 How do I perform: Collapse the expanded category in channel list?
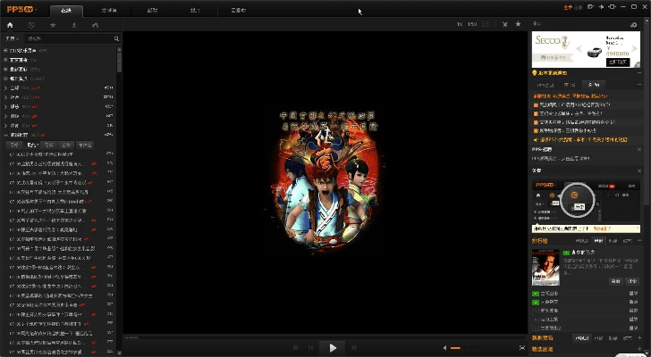pyautogui.click(x=6, y=135)
